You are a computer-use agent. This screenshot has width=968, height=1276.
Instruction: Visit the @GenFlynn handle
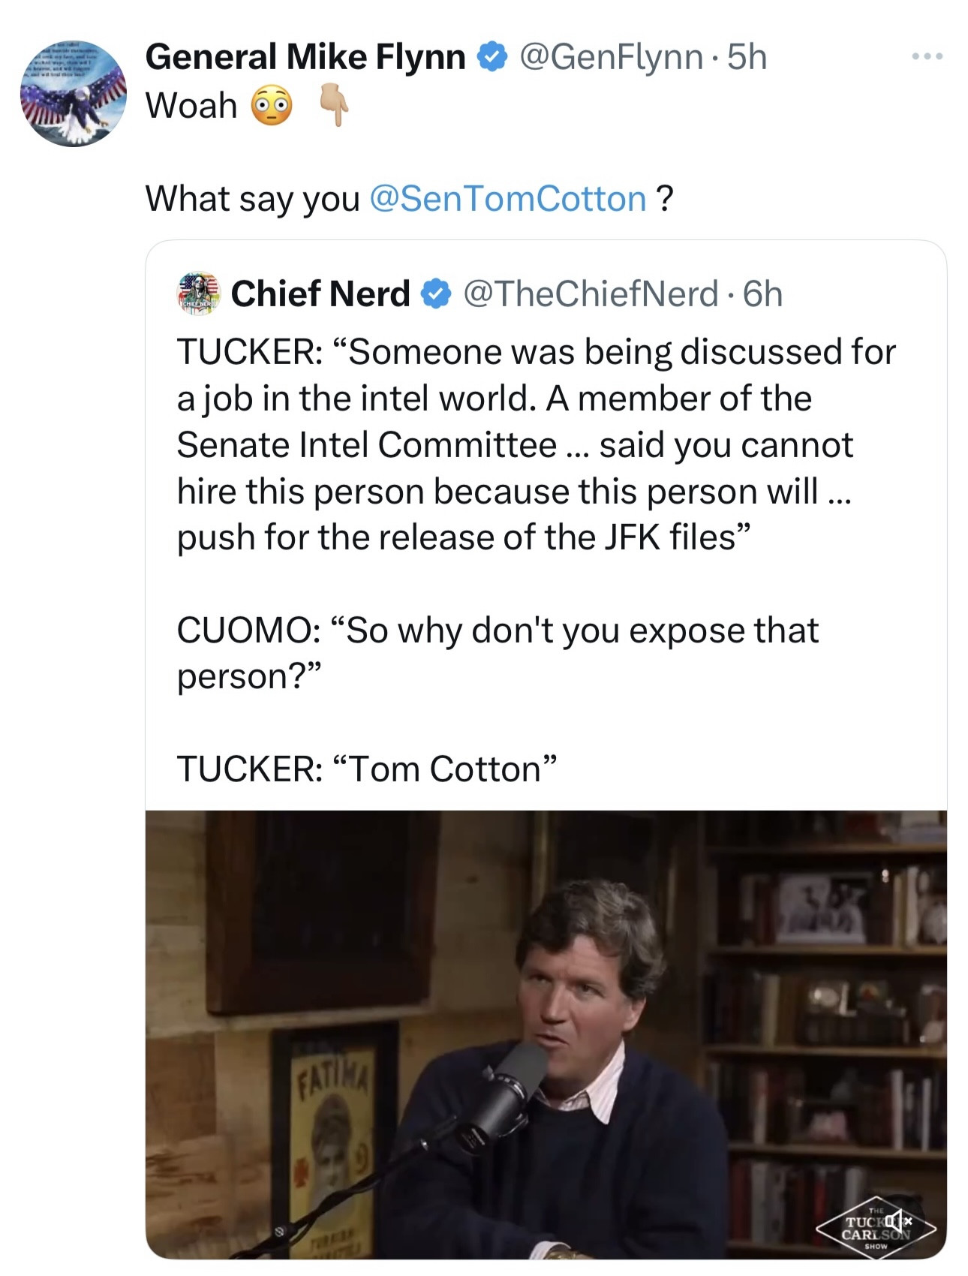pyautogui.click(x=611, y=58)
